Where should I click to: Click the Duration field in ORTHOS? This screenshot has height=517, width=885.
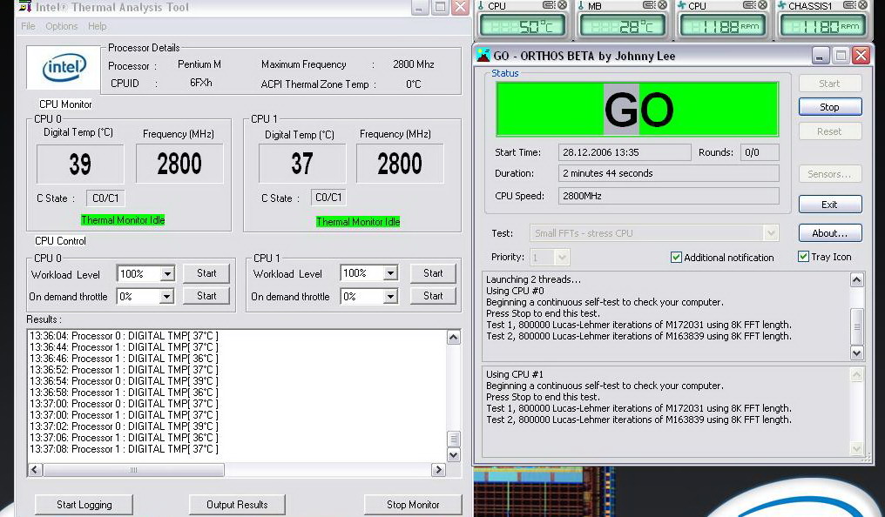[x=669, y=174]
